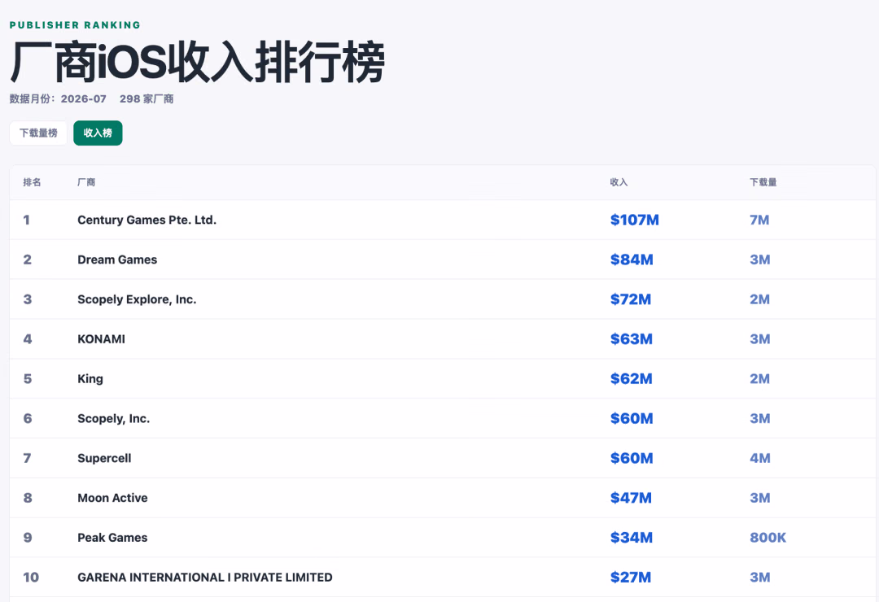Screen dimensions: 879x602
Task: Select the King publisher name
Action: (x=90, y=379)
